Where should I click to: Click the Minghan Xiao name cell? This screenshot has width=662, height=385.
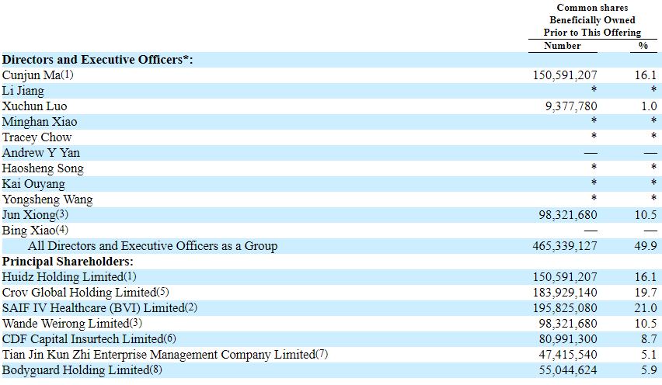coord(40,122)
